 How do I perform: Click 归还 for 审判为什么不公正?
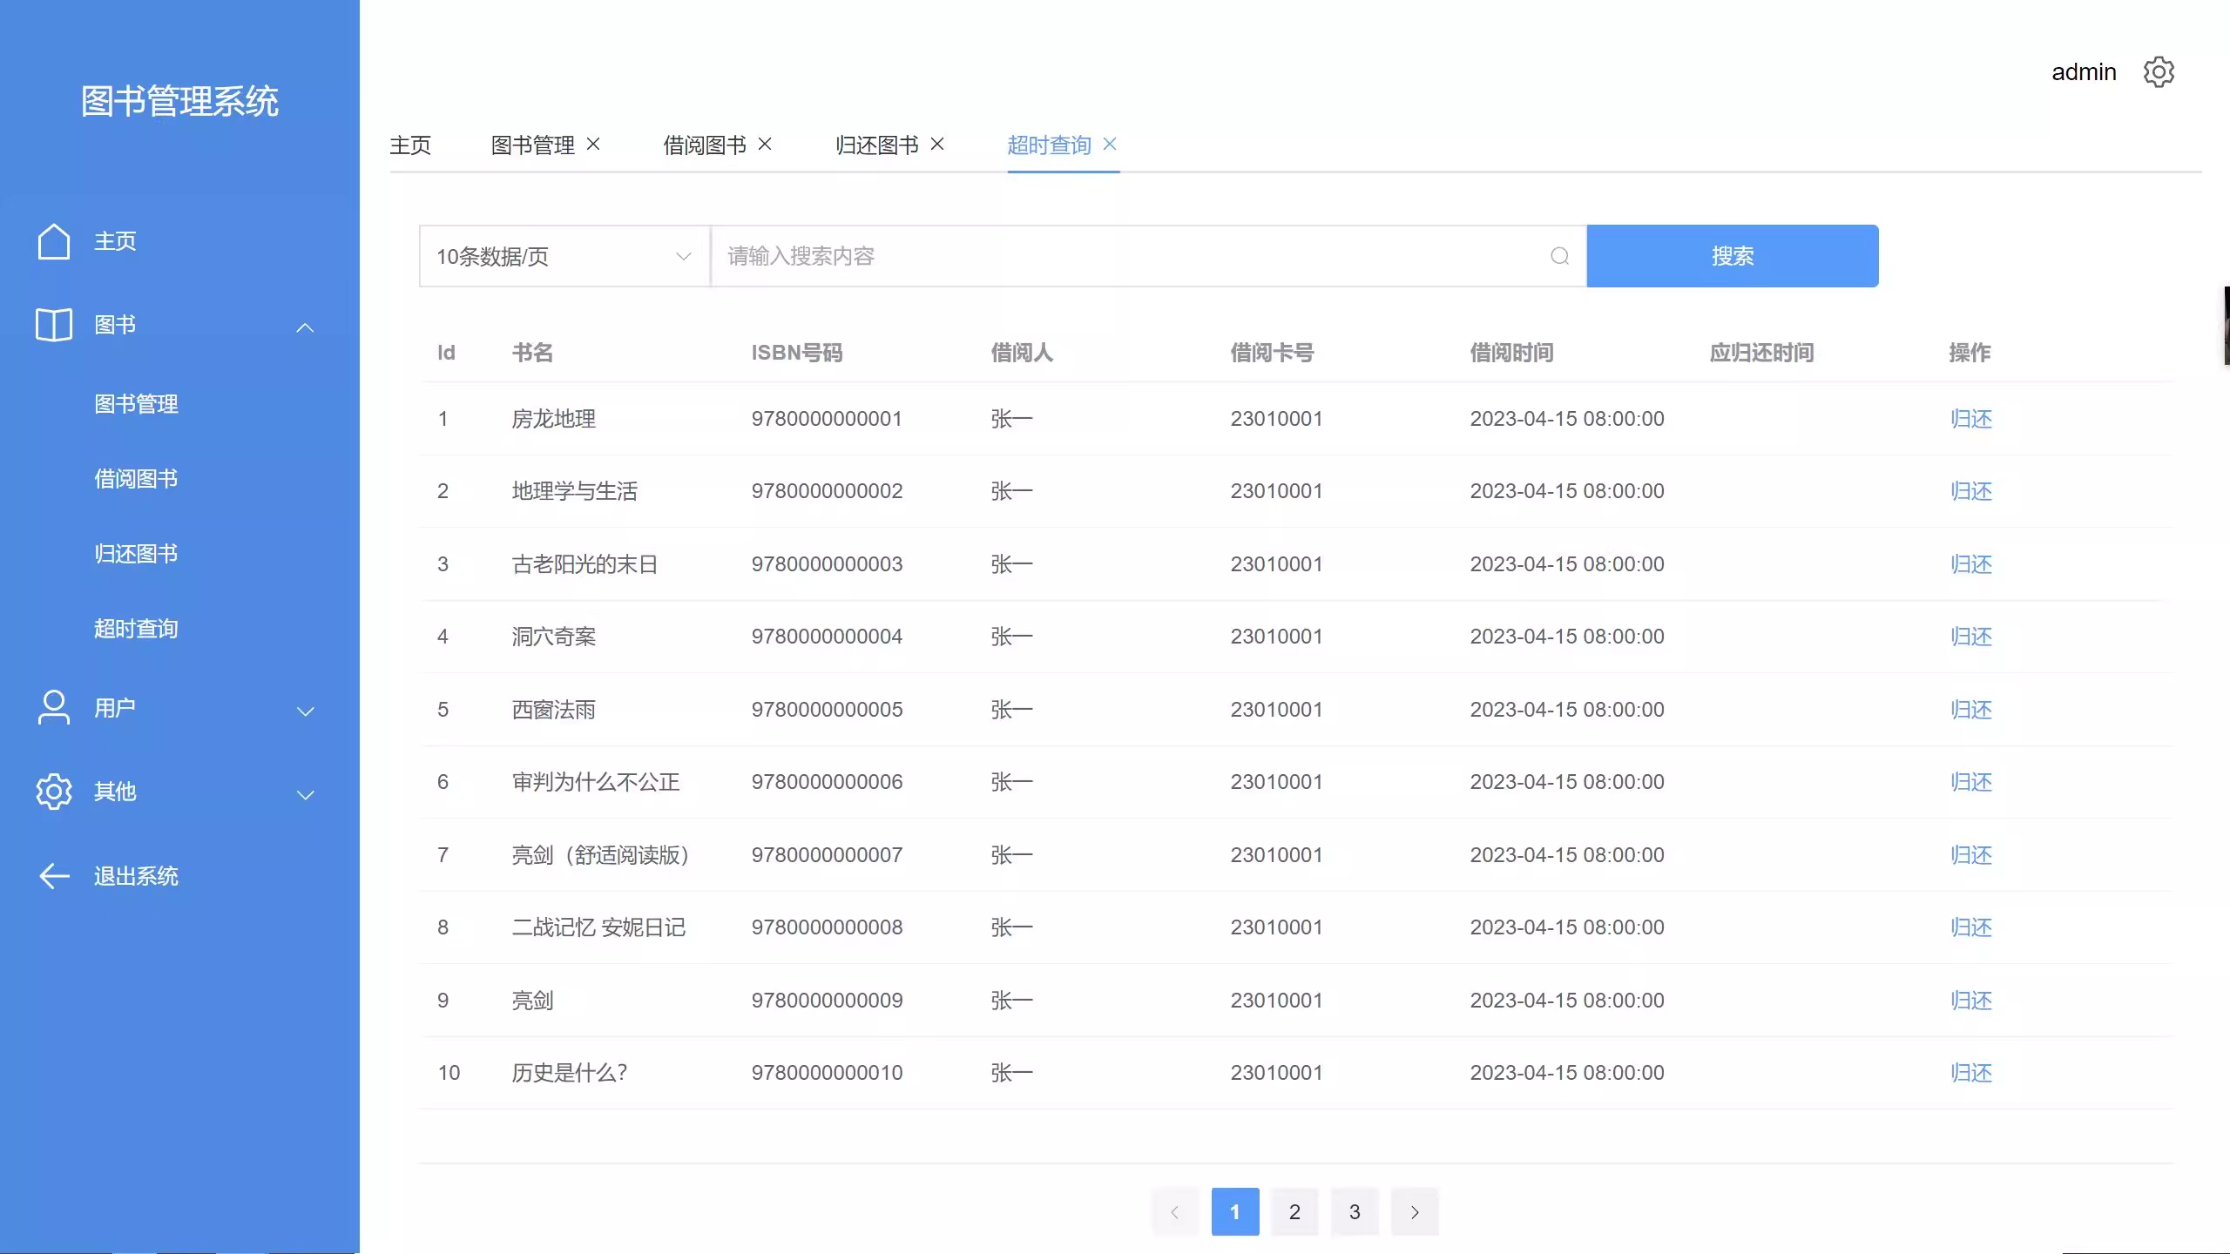point(1971,782)
